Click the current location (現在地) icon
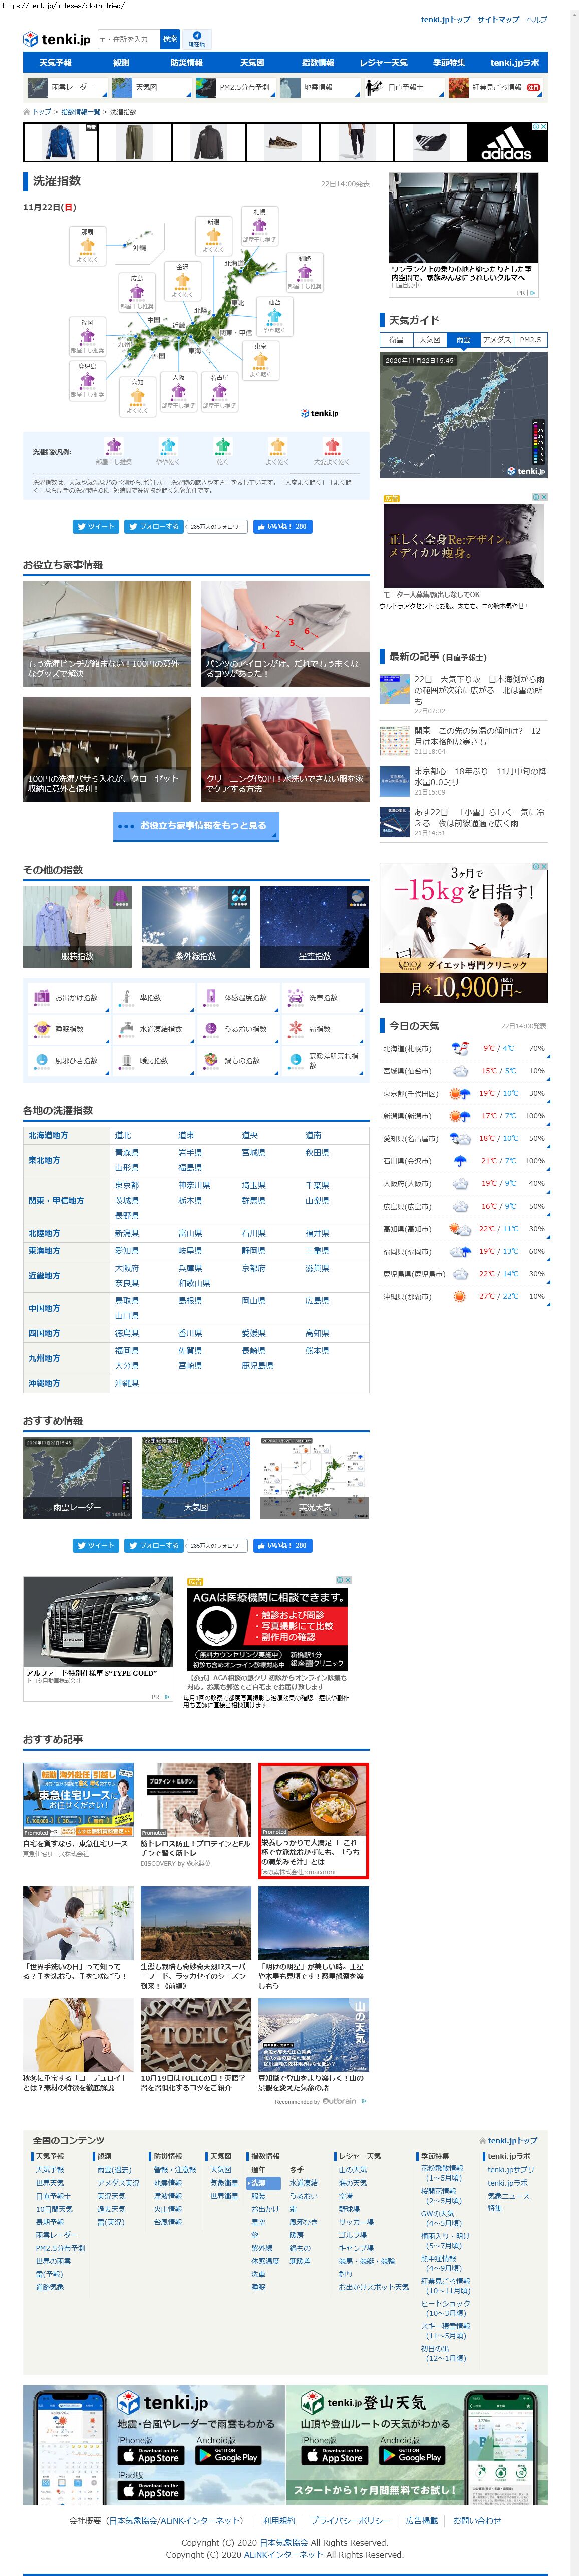 pos(197,39)
